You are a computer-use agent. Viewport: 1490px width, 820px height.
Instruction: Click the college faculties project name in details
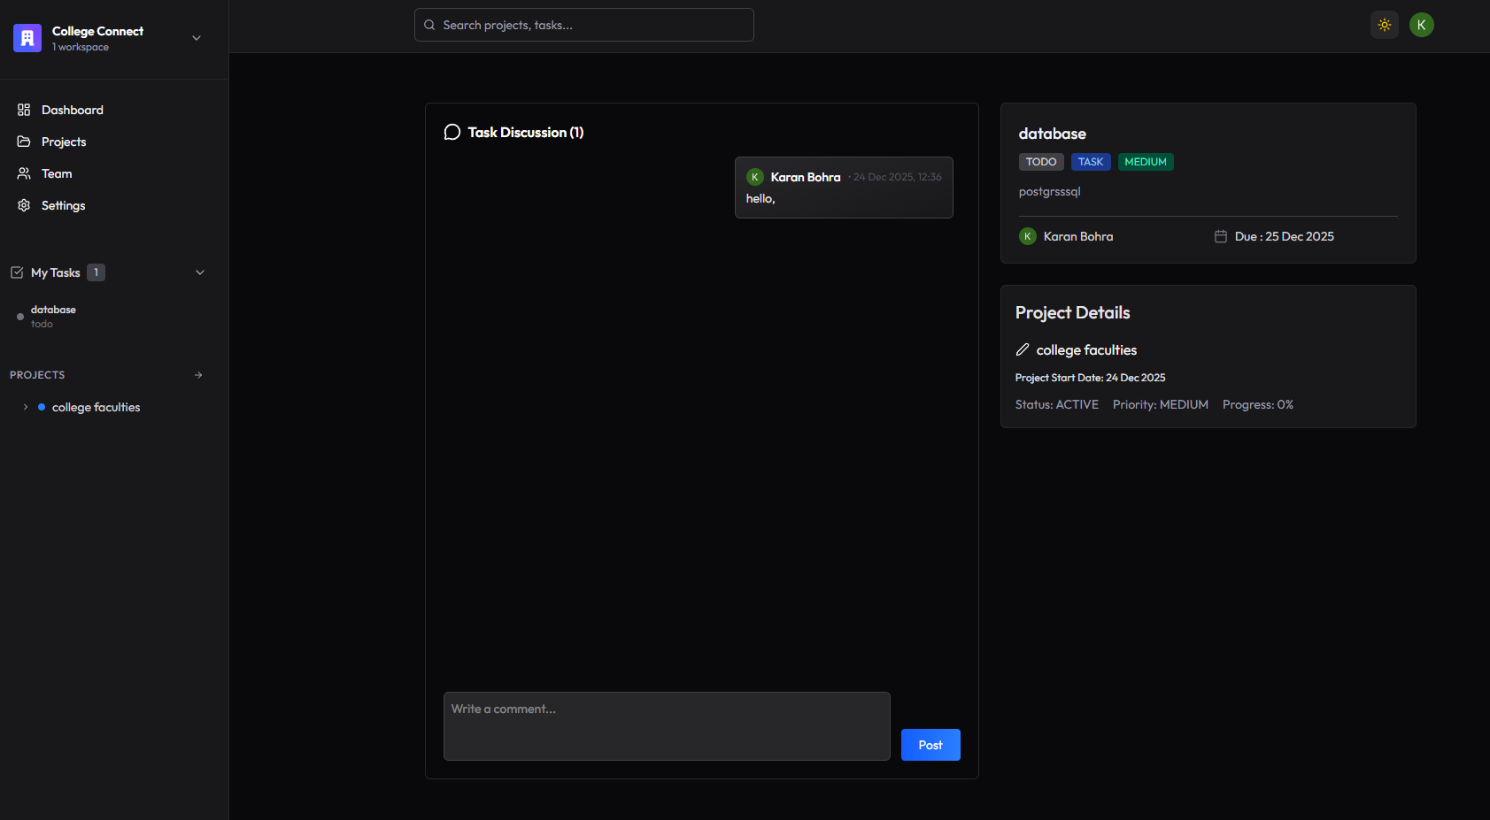tap(1086, 350)
